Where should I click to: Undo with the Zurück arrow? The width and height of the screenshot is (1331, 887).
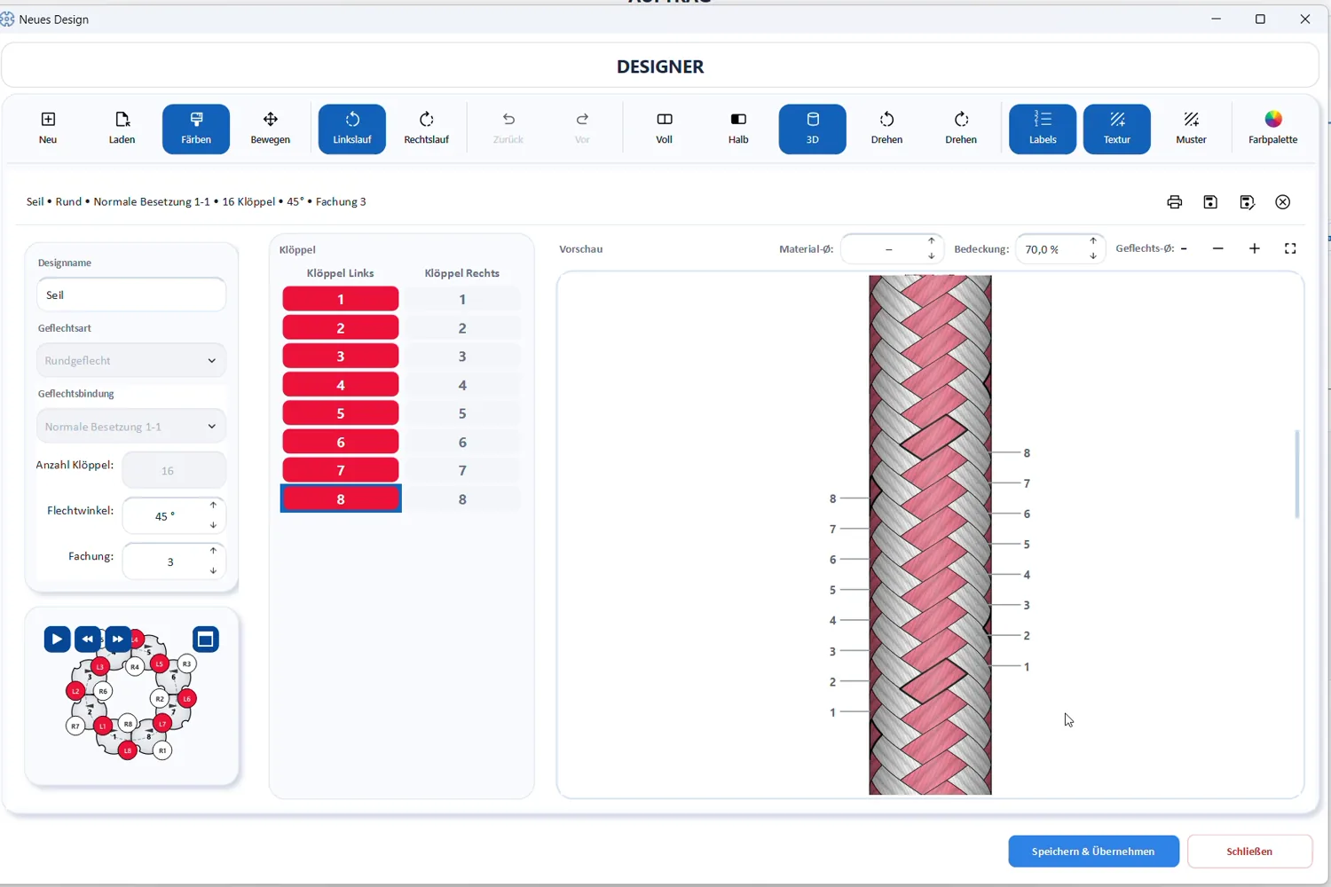[x=508, y=129]
